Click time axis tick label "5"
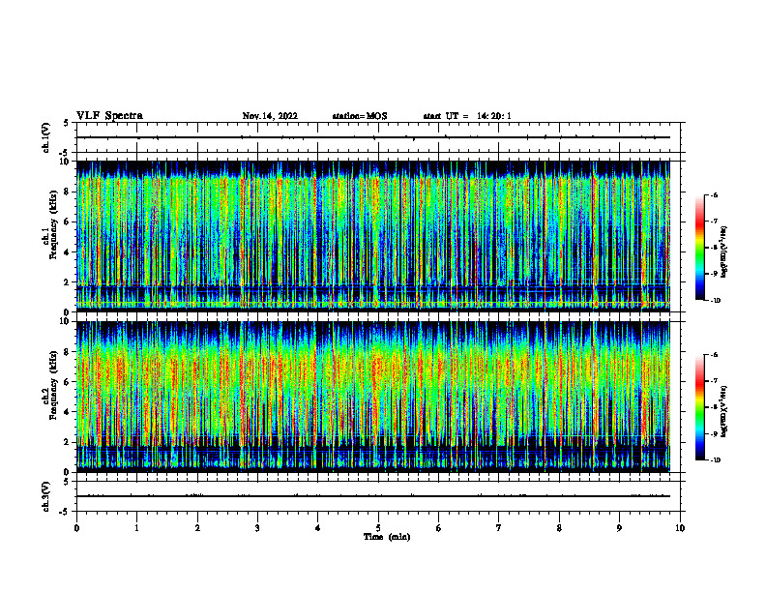 tap(378, 528)
